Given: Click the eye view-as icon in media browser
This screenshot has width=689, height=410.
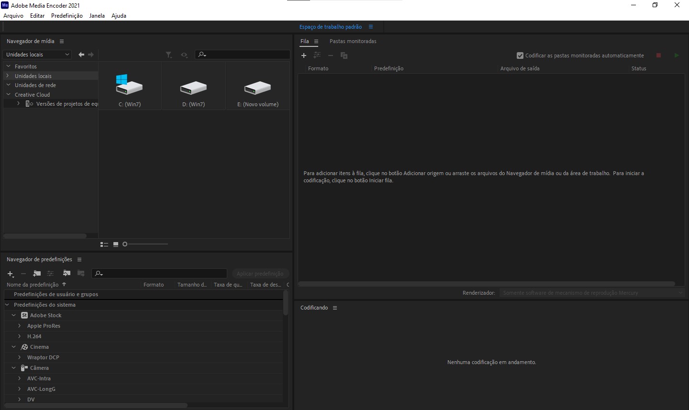Looking at the screenshot, I should click(x=184, y=55).
